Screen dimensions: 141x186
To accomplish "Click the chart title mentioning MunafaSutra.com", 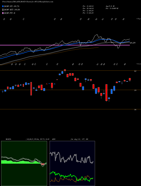I will click(28, 2).
